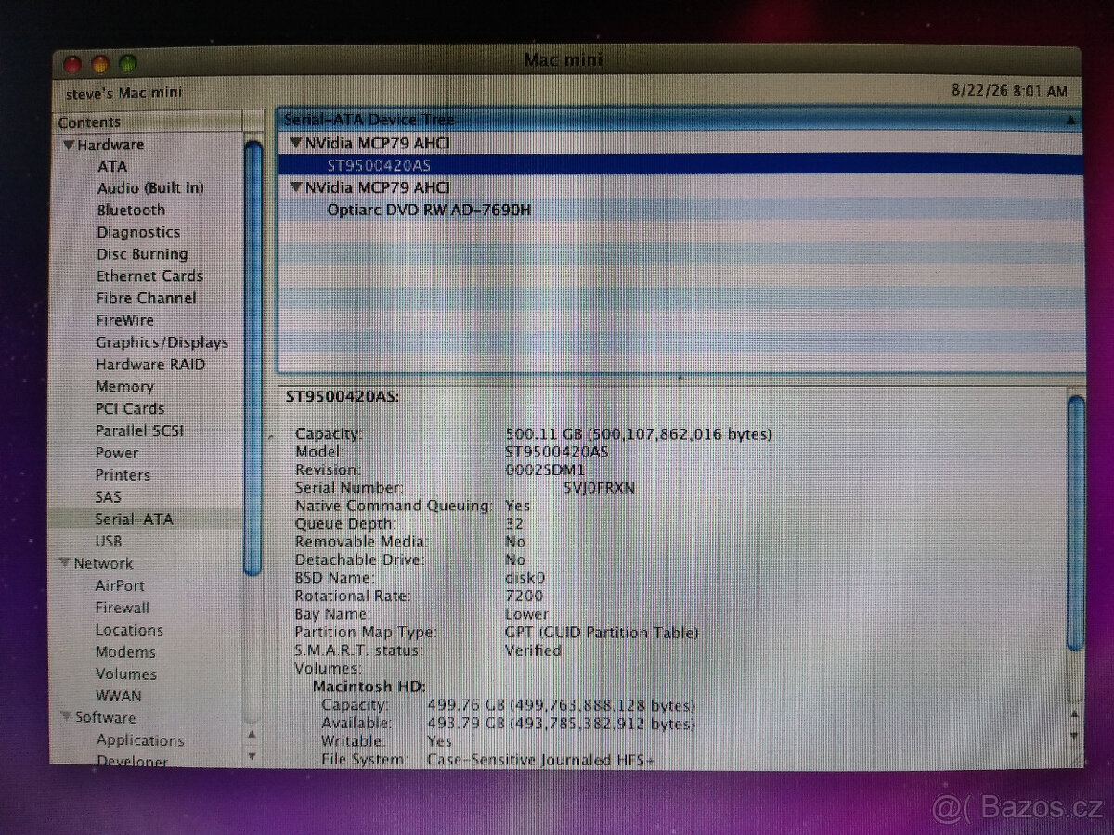
Task: Select ATA in the Contents list
Action: pos(112,166)
